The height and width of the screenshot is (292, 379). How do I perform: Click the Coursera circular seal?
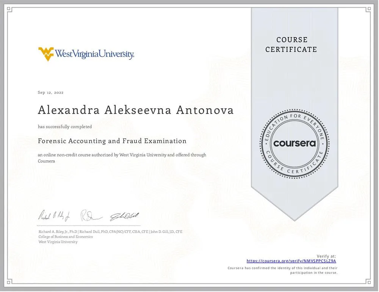[294, 144]
